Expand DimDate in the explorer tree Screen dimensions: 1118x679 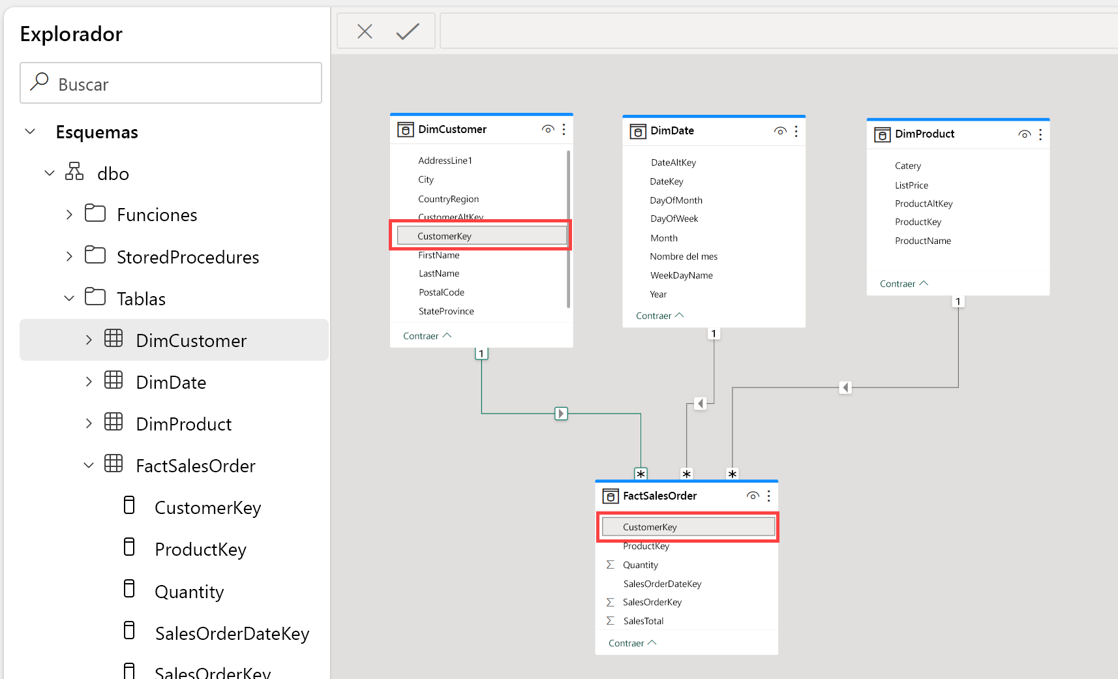click(x=89, y=381)
